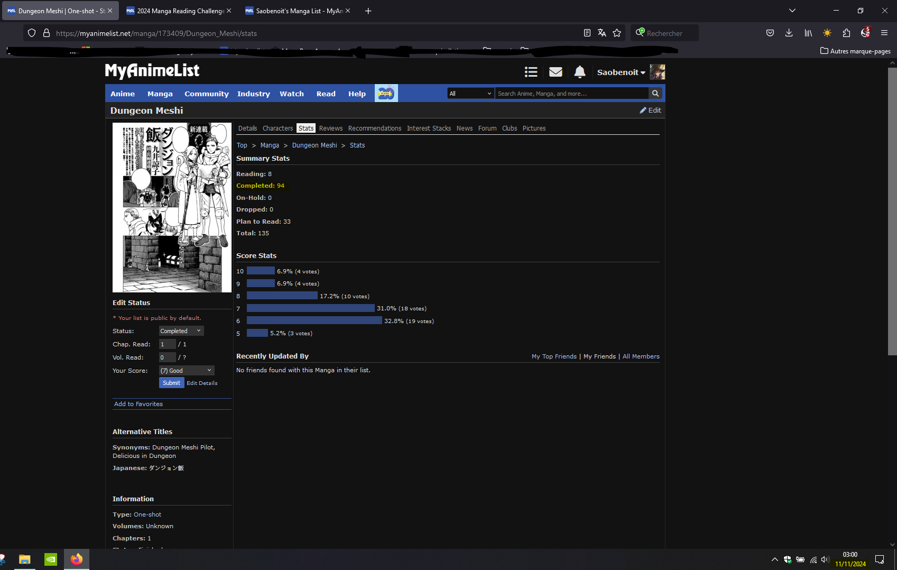Open the Industry menu
This screenshot has height=570, width=897.
point(254,94)
